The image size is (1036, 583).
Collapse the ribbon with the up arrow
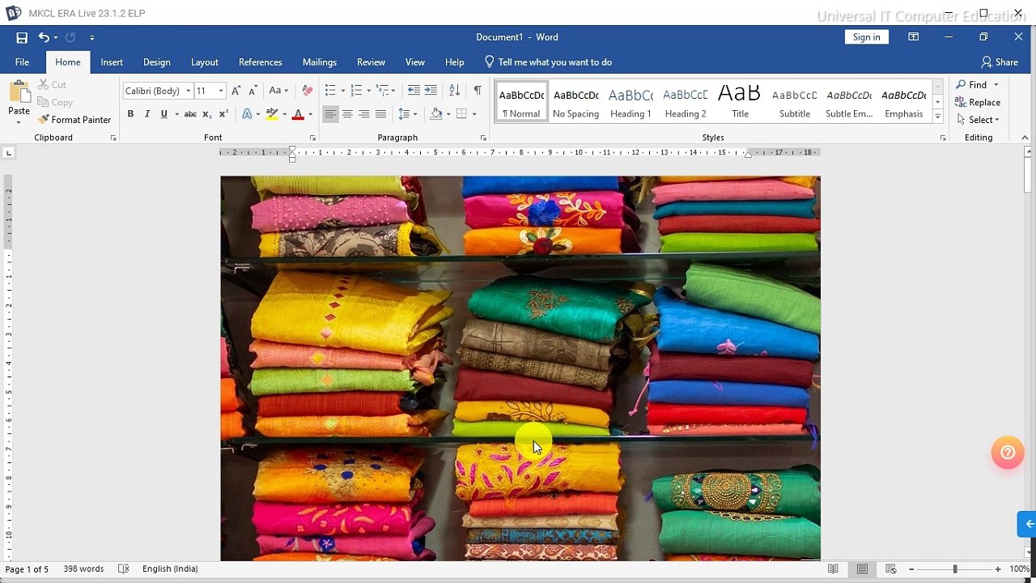click(x=1024, y=138)
